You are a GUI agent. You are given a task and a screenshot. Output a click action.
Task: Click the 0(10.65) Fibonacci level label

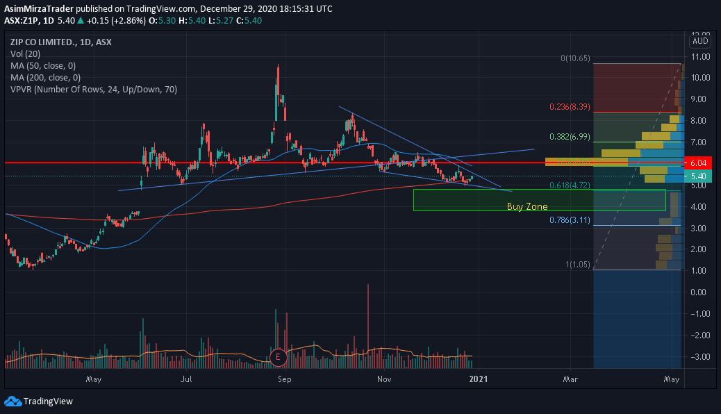pos(574,58)
